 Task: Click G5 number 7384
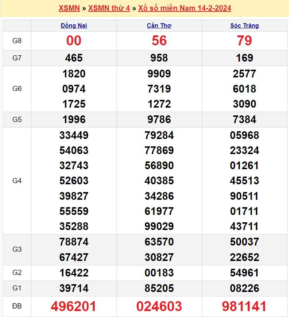coord(244,119)
